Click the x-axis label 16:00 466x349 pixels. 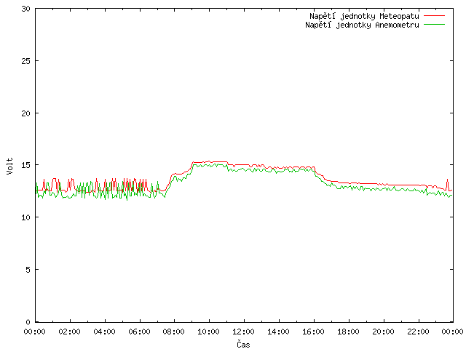[314, 332]
